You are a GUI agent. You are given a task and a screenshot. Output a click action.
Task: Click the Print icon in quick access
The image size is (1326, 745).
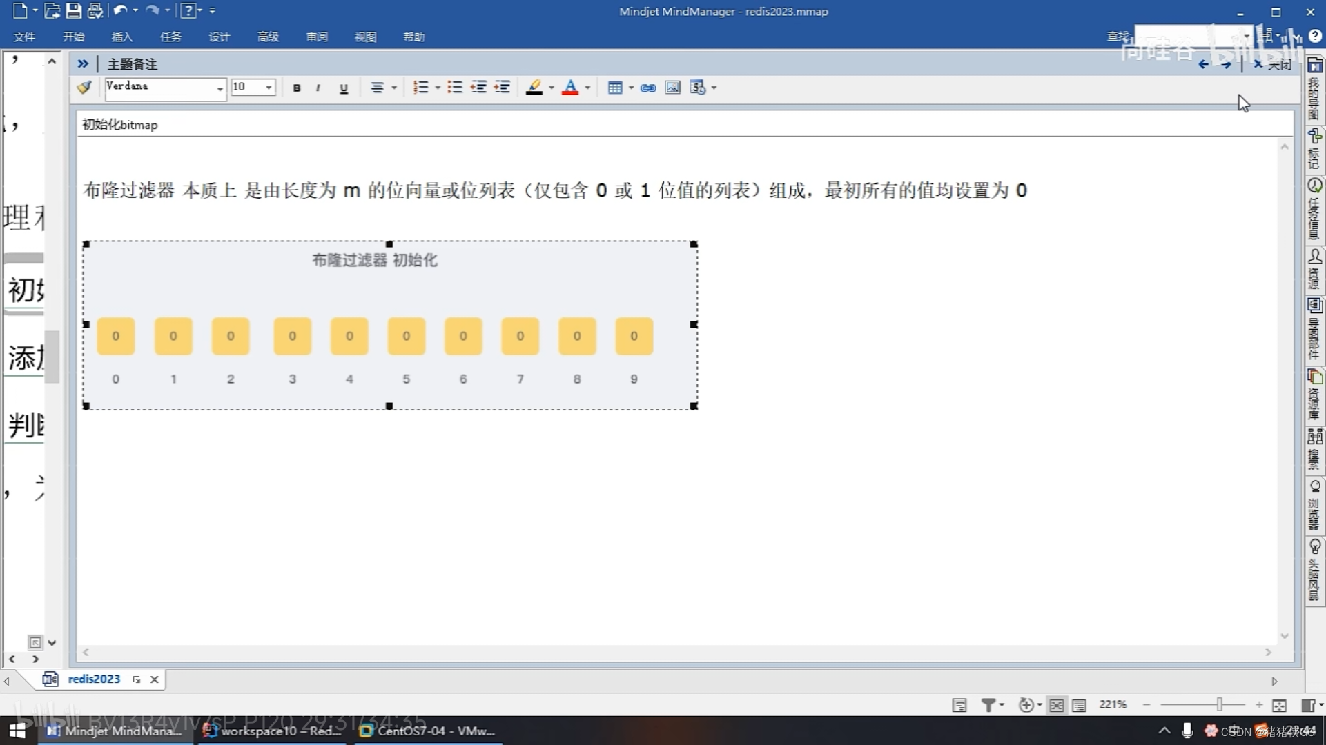(x=95, y=10)
